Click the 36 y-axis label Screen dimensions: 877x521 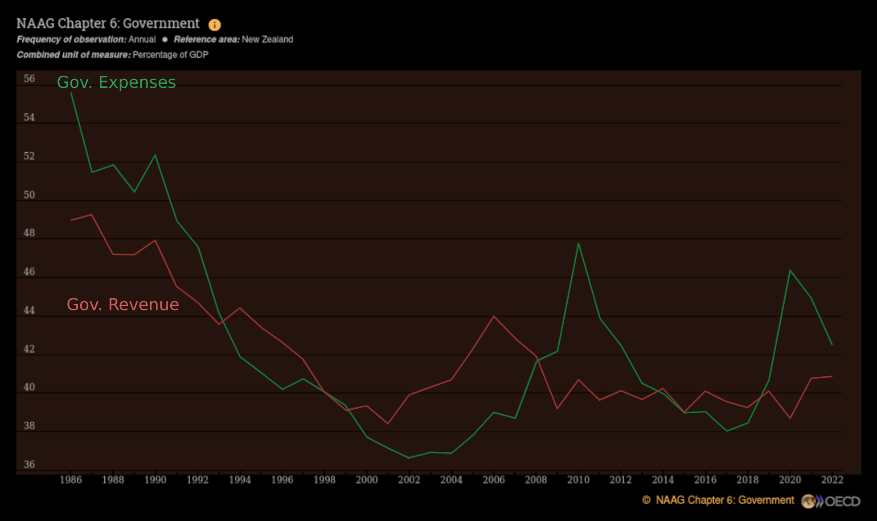(x=29, y=464)
